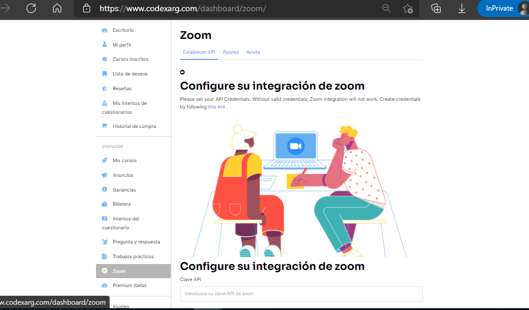Click the Intentos del cuestionario icon
The height and width of the screenshot is (310, 529).
105,219
